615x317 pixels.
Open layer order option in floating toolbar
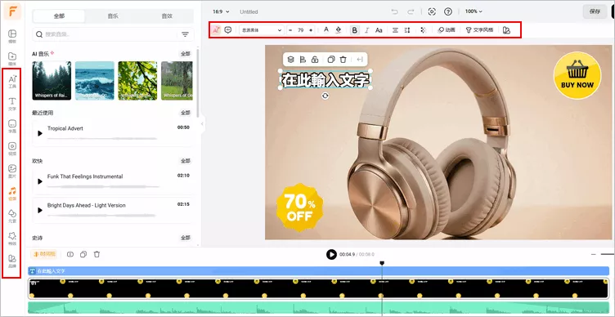pyautogui.click(x=290, y=60)
